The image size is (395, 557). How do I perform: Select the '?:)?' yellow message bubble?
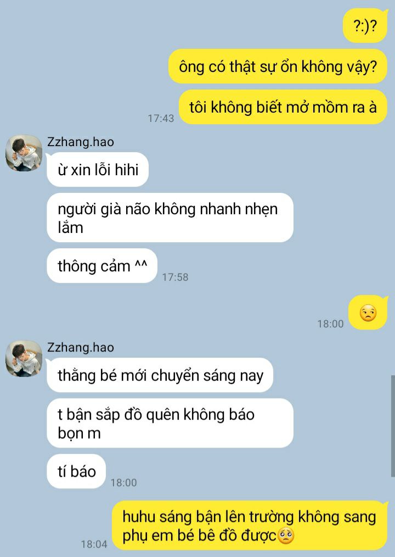365,26
